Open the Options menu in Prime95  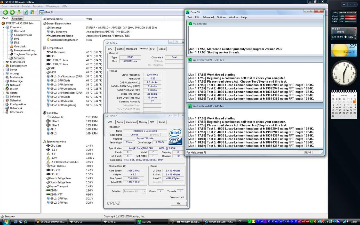tap(221, 17)
